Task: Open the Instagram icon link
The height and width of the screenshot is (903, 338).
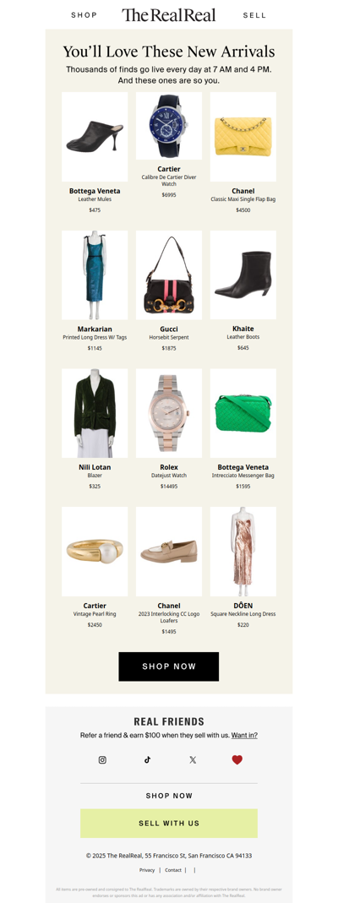Action: [102, 759]
